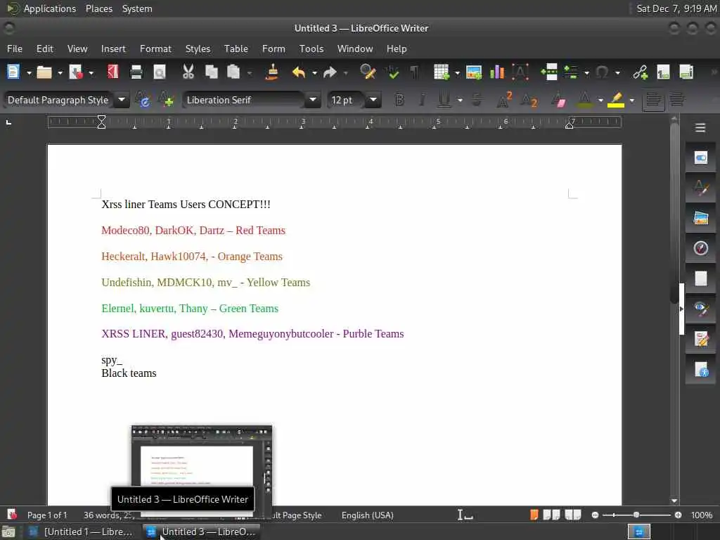720x540 pixels.
Task: Toggle Underline formatting
Action: tap(444, 100)
